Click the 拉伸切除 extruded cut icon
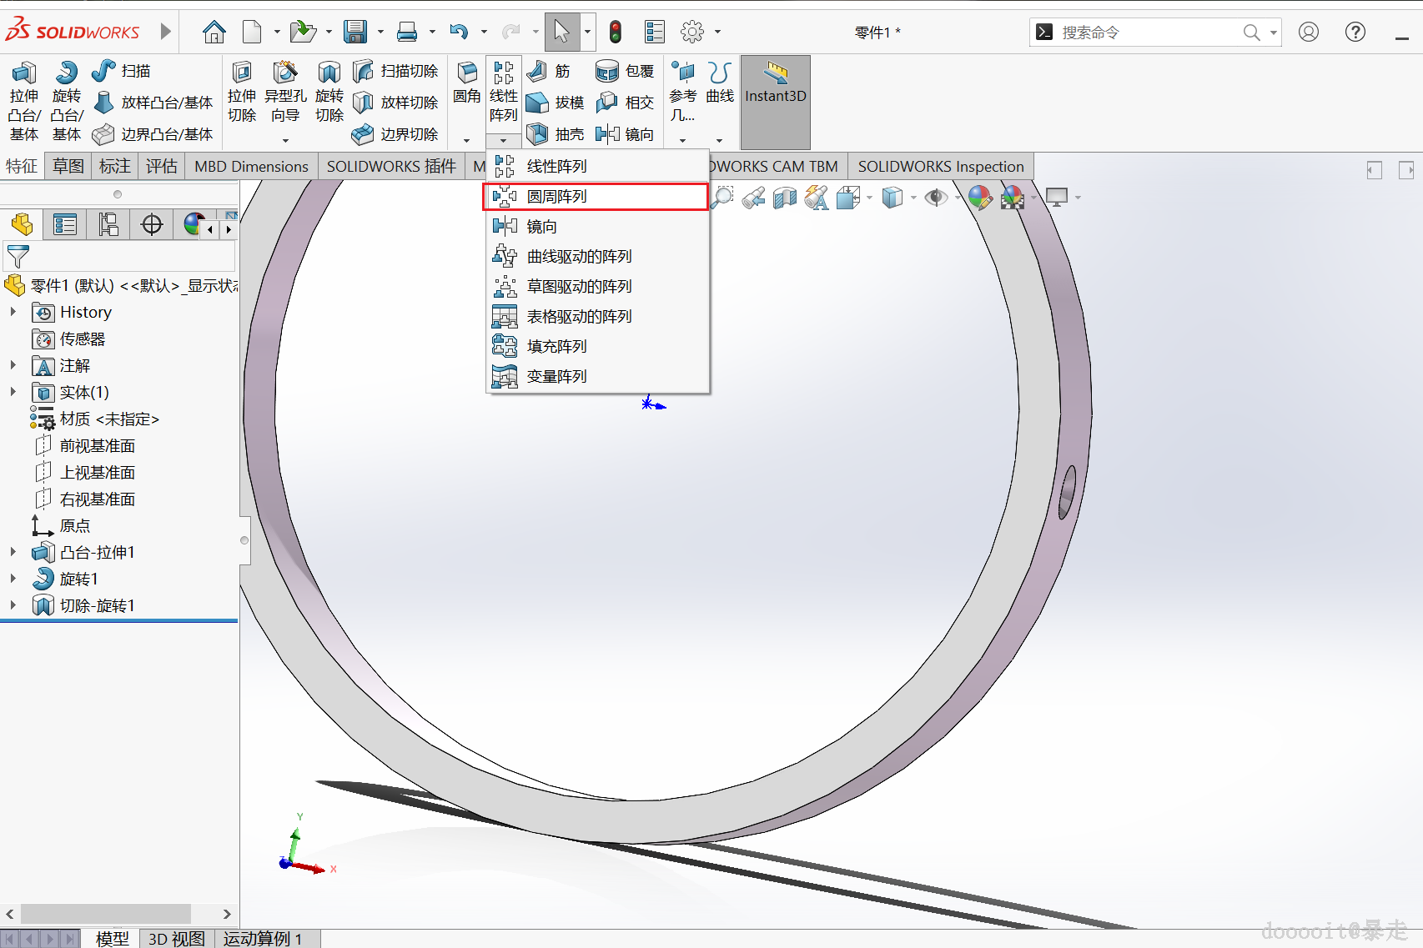 pos(242,92)
